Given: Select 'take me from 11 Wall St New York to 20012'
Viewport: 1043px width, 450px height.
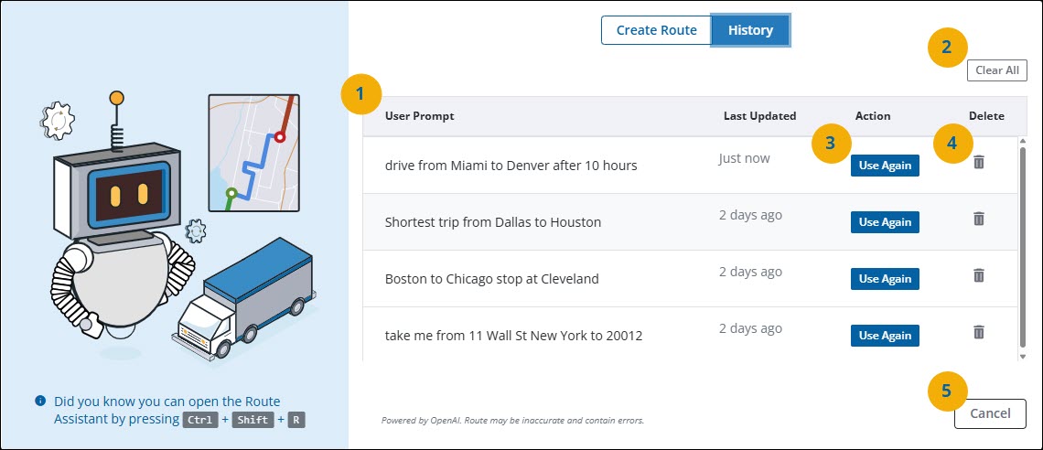Looking at the screenshot, I should pos(513,336).
